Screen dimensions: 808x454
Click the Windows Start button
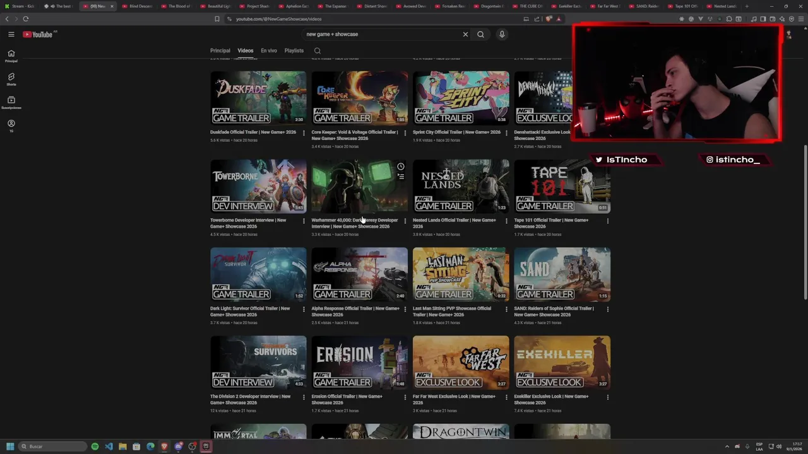[10, 446]
